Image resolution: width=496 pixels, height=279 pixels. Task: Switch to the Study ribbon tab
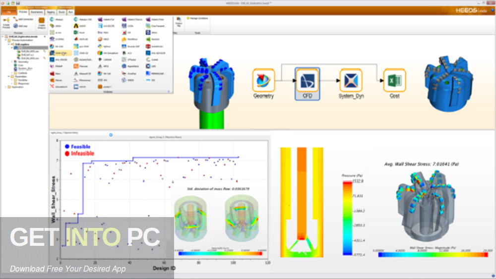62,12
